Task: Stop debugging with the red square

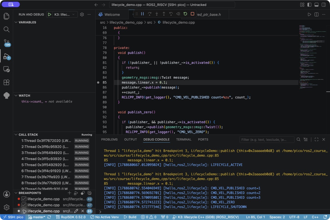Action: [x=192, y=14]
